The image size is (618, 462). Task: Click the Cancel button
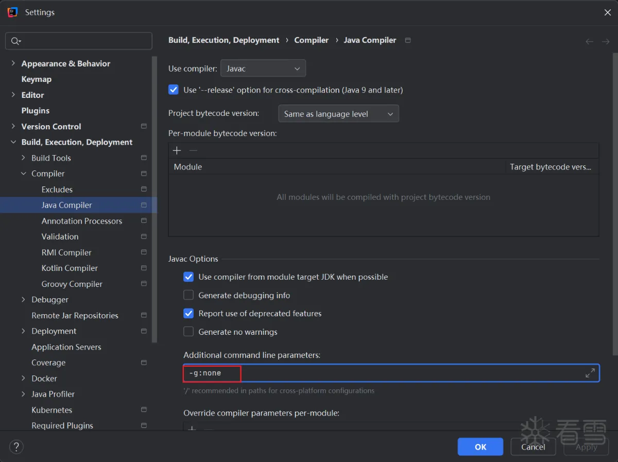[533, 447]
